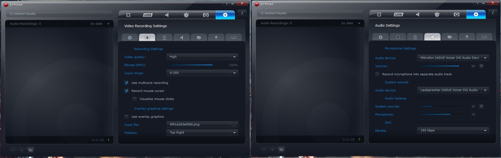The height and width of the screenshot is (158, 501).
Task: Open screenshots camera tab in left window
Action: [x=206, y=15]
